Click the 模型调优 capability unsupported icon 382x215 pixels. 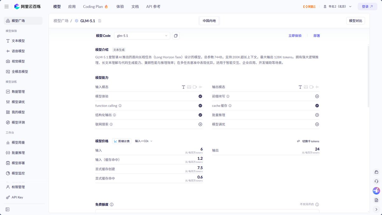pos(317,124)
